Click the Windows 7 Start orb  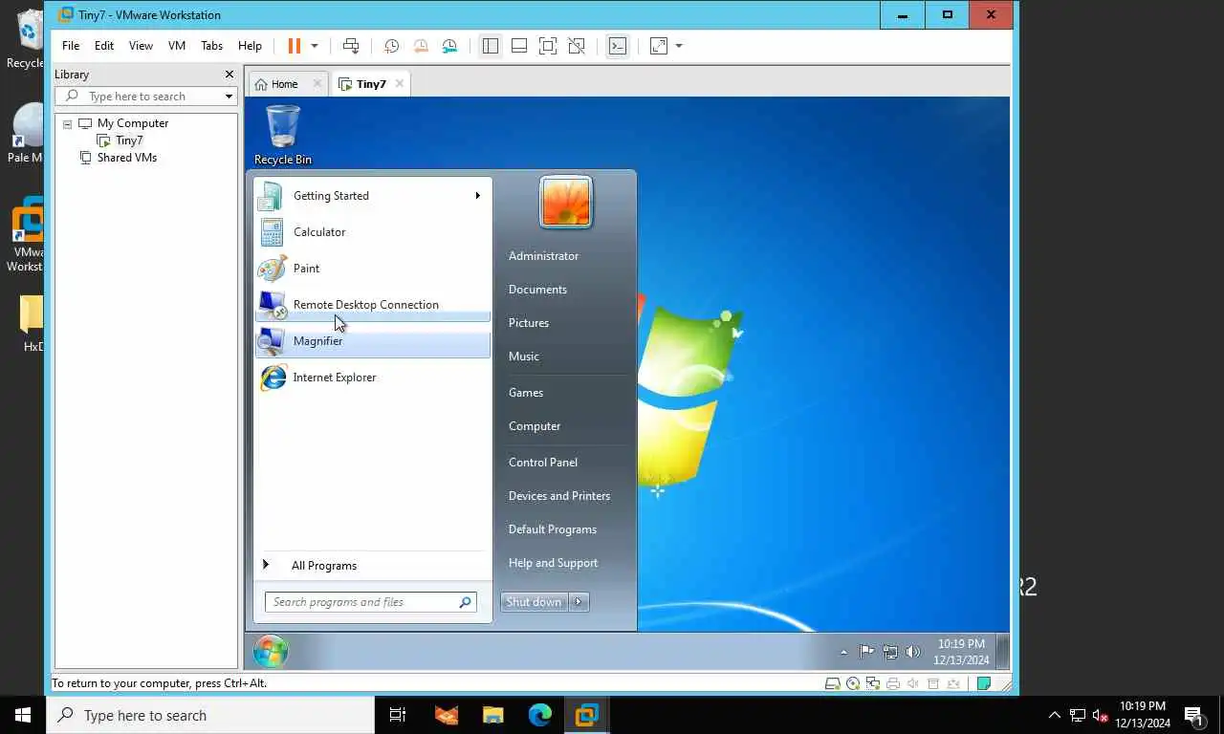tap(271, 652)
